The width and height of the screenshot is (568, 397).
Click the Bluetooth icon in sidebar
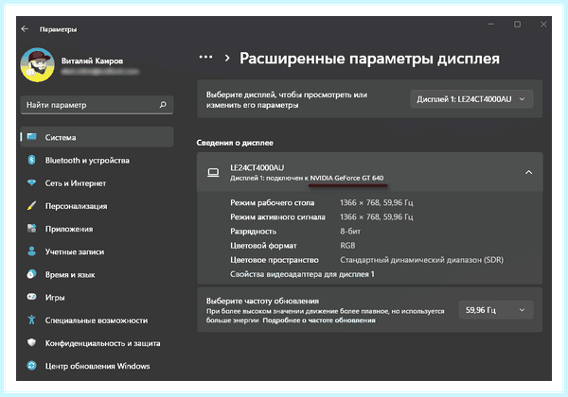(x=32, y=160)
